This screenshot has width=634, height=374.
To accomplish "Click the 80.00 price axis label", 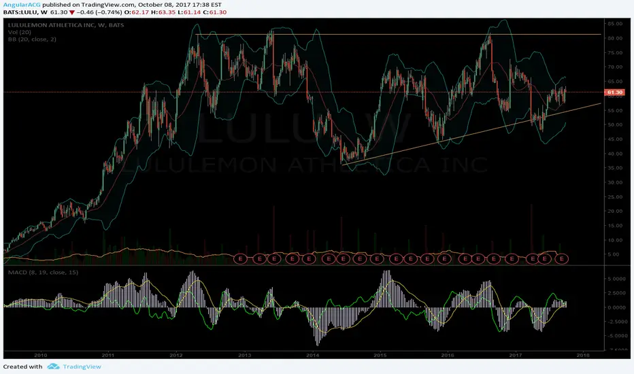I will tap(614, 38).
